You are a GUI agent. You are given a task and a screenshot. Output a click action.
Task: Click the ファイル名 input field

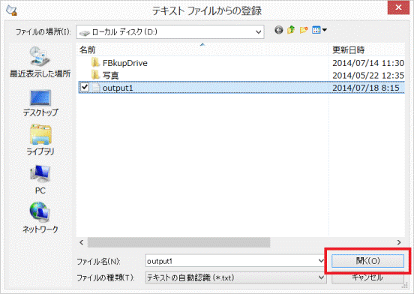tap(232, 261)
